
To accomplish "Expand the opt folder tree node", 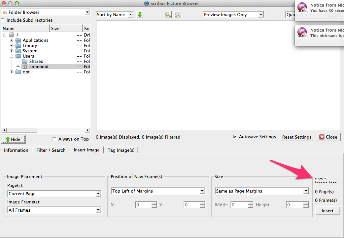I will click(12, 72).
